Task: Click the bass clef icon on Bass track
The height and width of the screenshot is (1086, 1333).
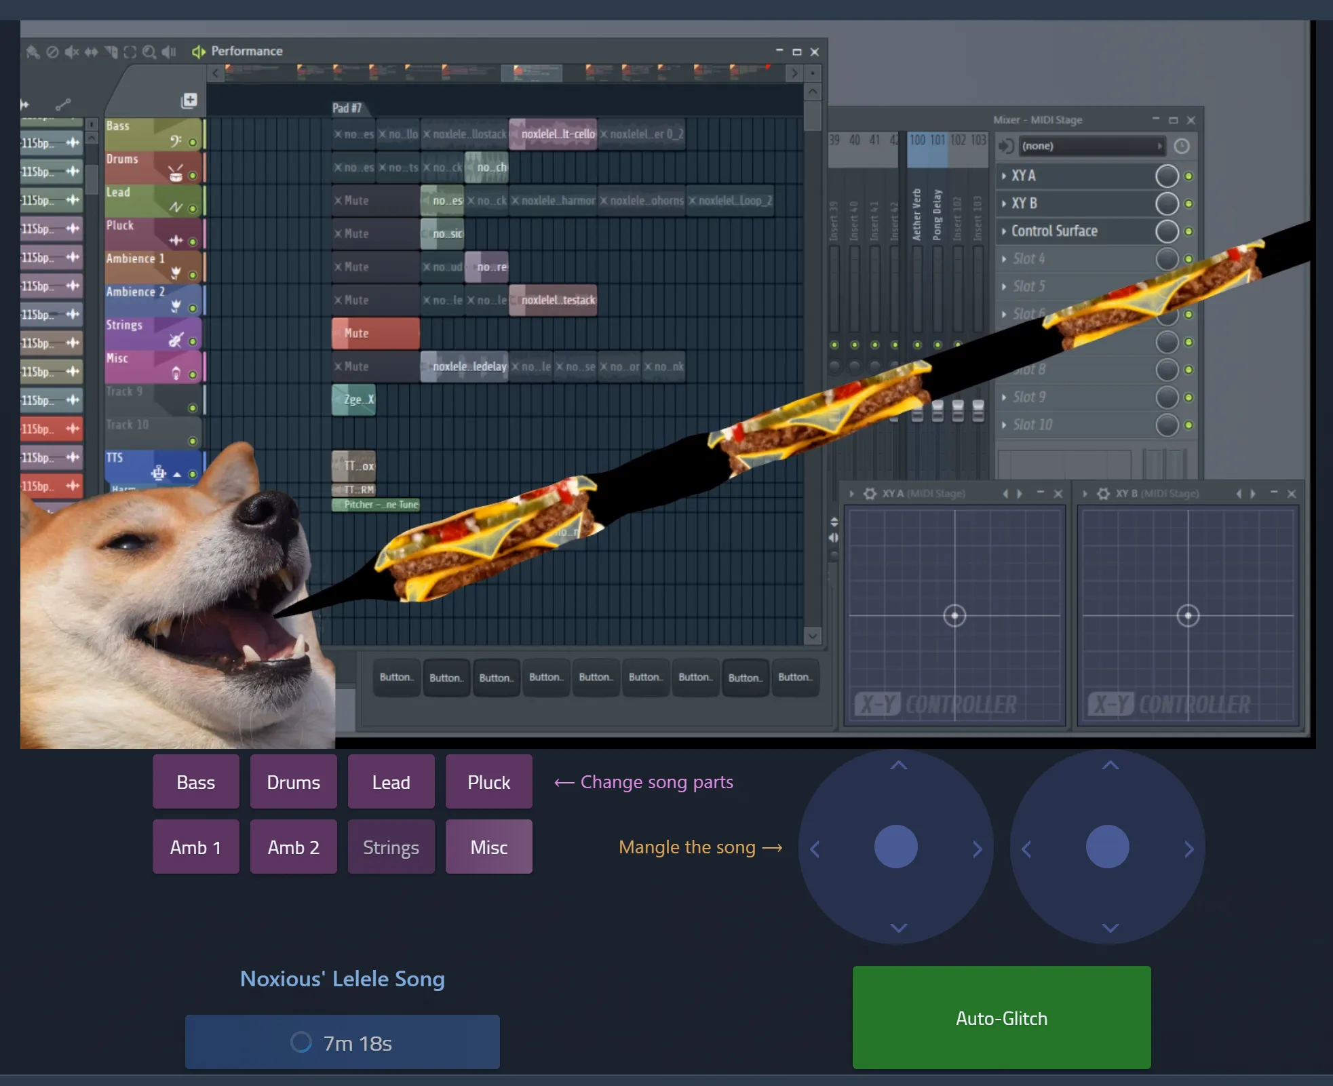Action: coord(176,140)
